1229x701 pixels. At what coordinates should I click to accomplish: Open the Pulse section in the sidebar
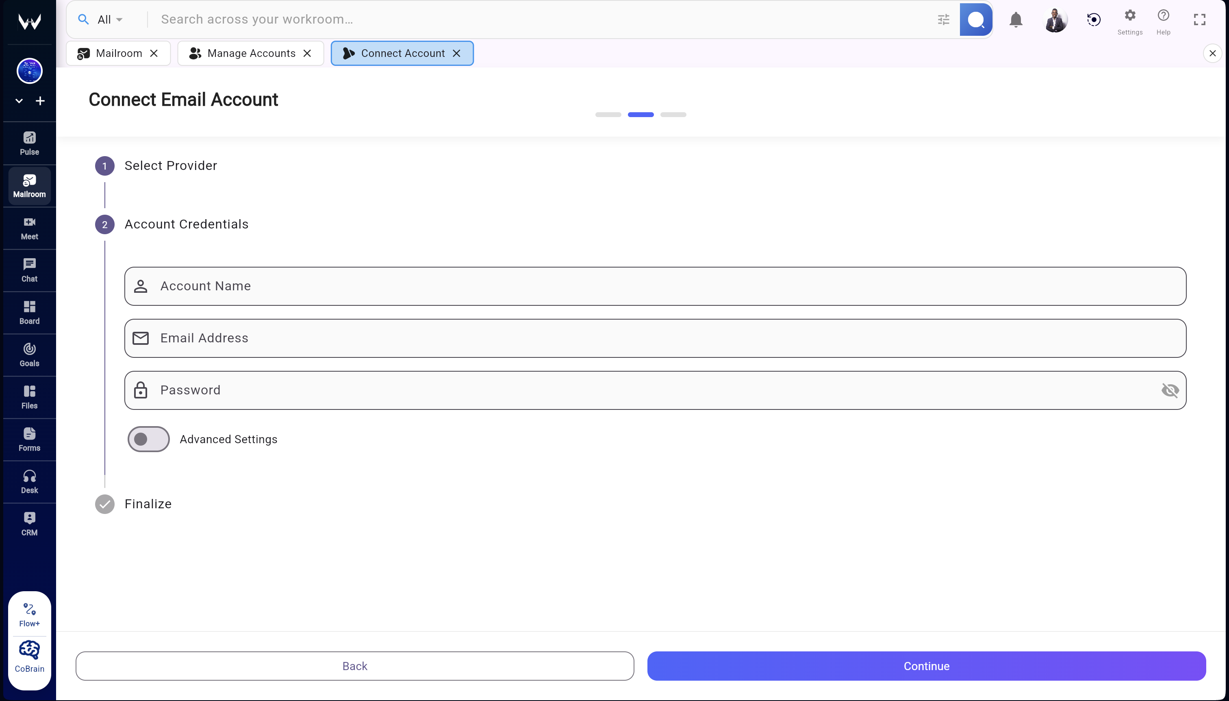(29, 142)
